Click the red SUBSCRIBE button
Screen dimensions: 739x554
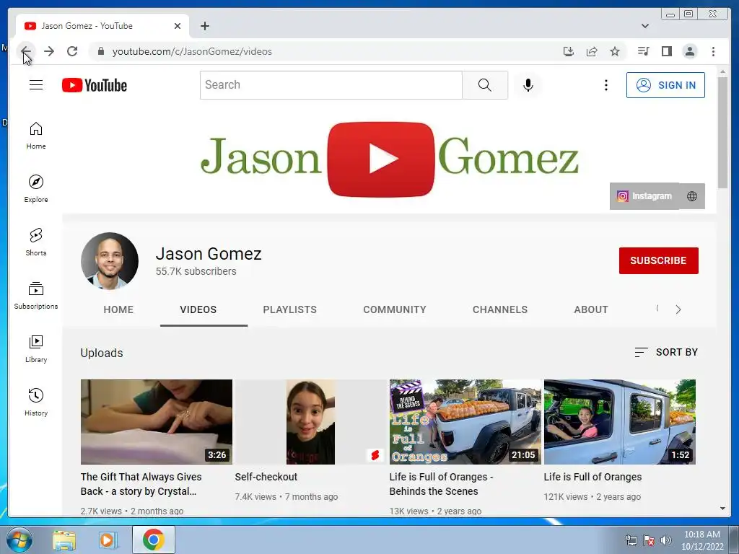[x=658, y=260]
